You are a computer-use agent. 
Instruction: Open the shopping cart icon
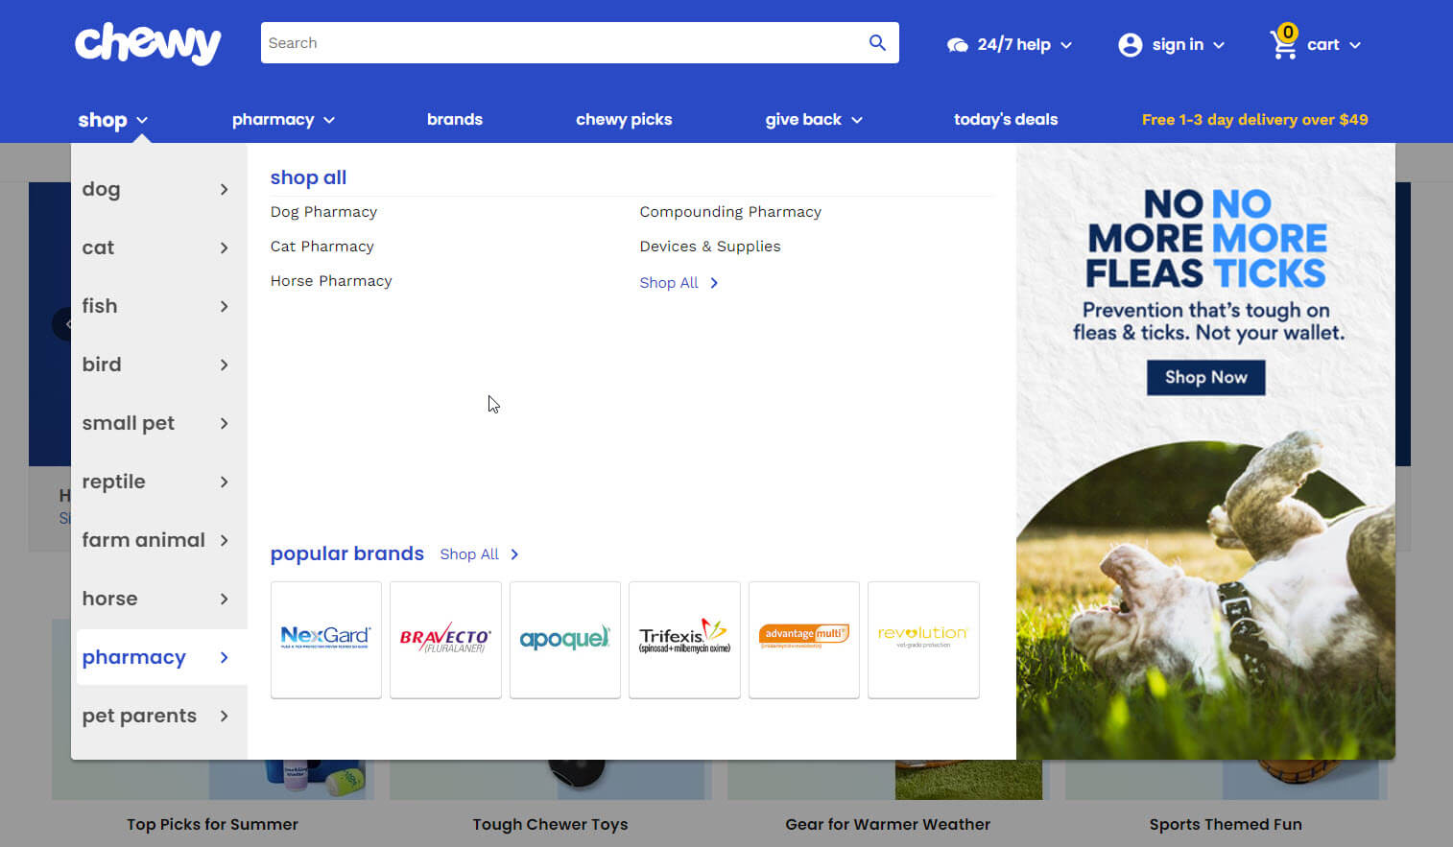click(x=1283, y=43)
